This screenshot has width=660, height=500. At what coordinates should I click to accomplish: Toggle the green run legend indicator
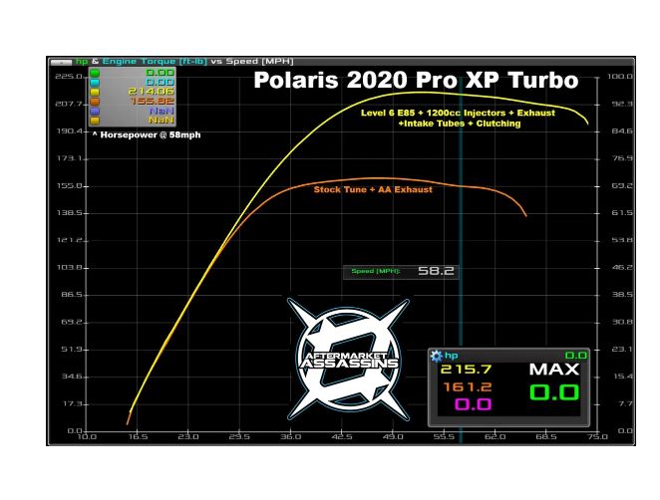[x=95, y=73]
